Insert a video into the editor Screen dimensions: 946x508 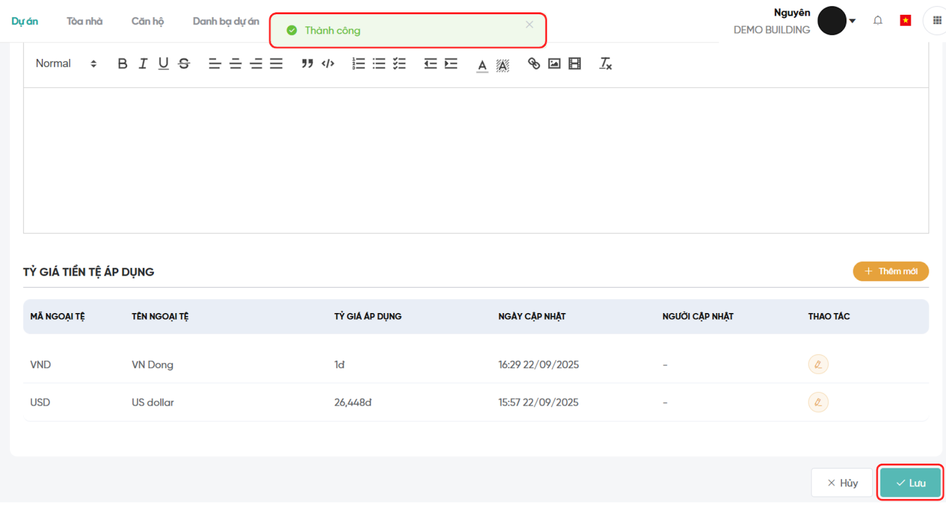click(x=575, y=64)
